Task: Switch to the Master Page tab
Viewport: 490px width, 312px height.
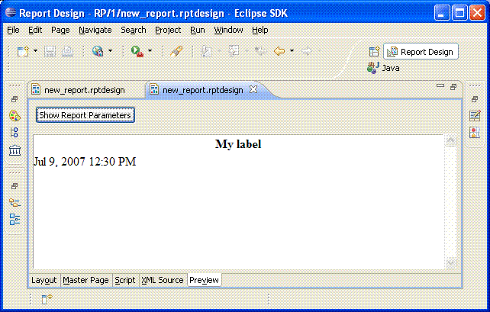Action: 85,280
